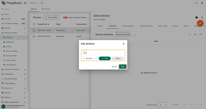Click the orange pencil edit button
Screen dimensions: 206x109
tap(200, 23)
